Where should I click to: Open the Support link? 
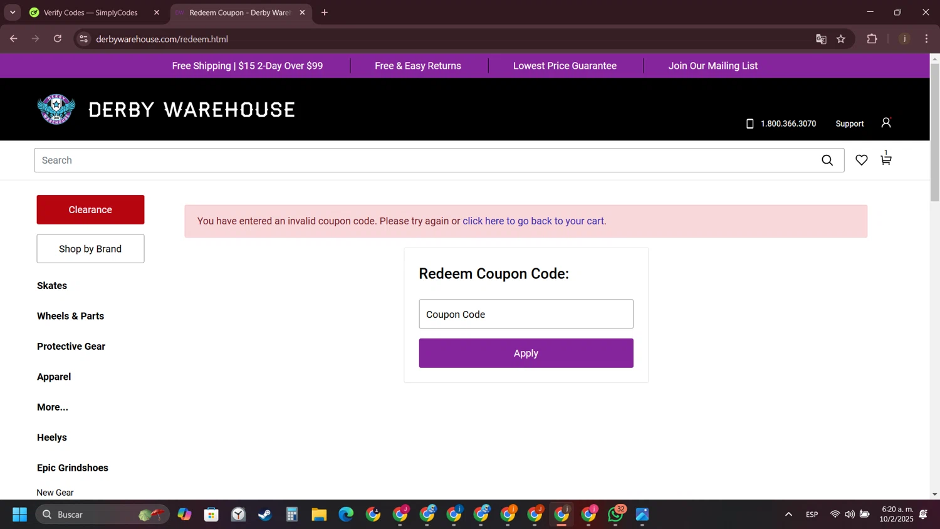click(850, 123)
